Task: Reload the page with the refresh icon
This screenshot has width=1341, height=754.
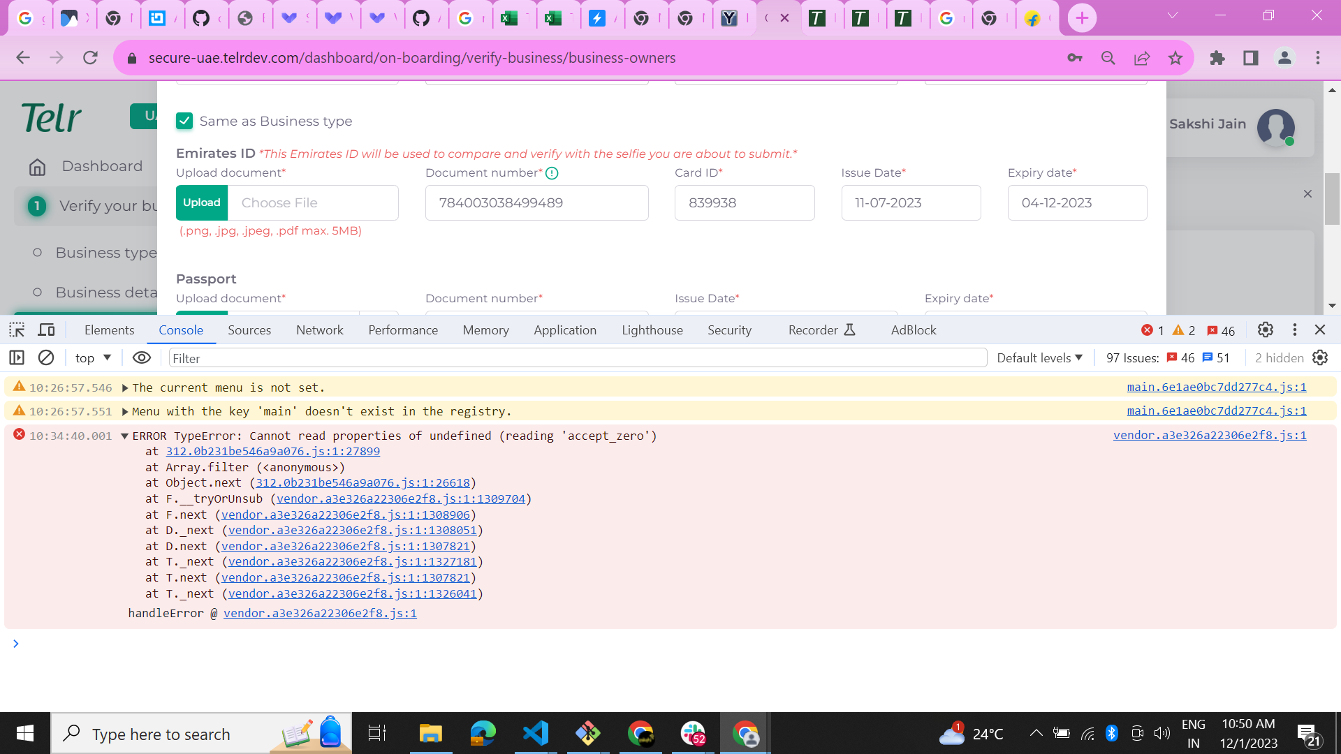Action: click(x=90, y=58)
